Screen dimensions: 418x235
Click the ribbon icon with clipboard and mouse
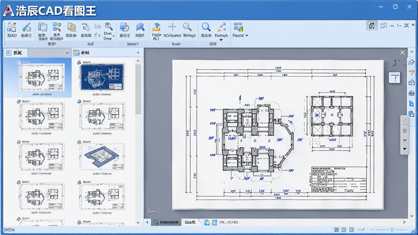point(86,27)
